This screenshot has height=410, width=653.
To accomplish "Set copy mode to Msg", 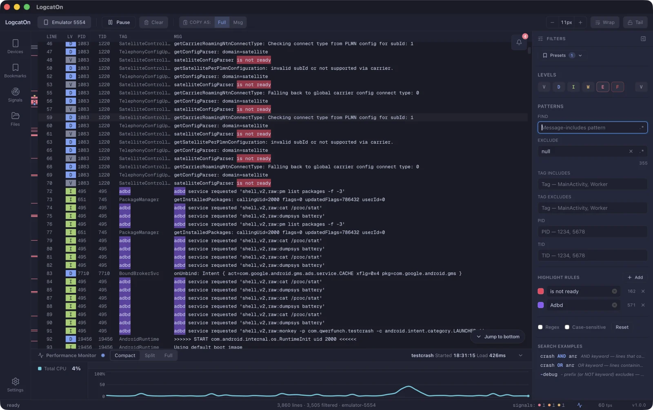I will [238, 22].
